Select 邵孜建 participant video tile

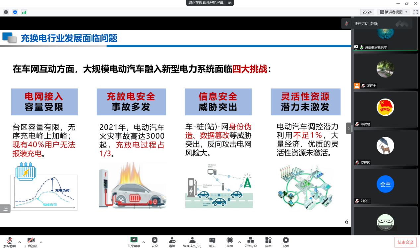[386, 109]
